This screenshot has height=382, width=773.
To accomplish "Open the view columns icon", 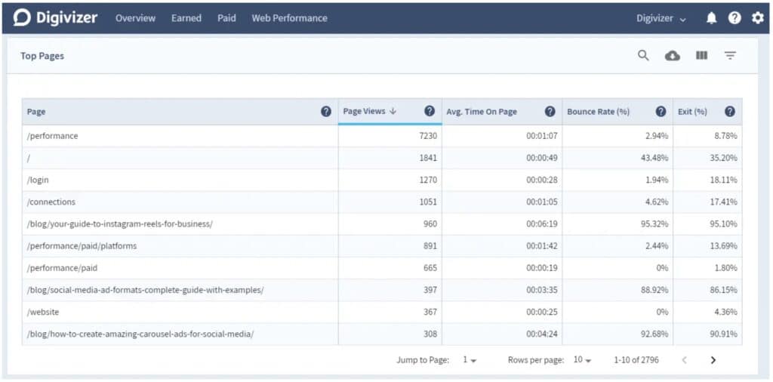I will point(701,55).
